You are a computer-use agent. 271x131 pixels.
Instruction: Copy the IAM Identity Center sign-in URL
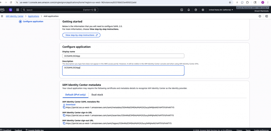tap(64, 115)
